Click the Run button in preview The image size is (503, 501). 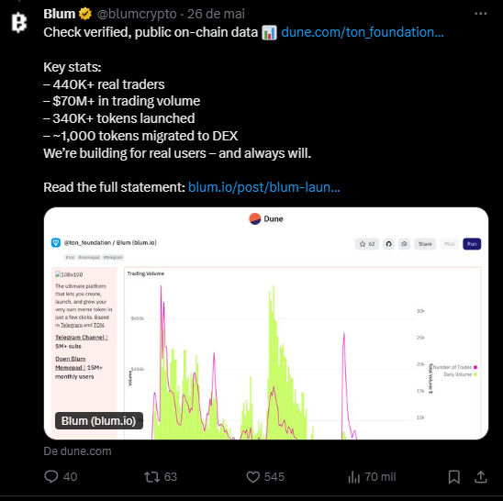(472, 244)
